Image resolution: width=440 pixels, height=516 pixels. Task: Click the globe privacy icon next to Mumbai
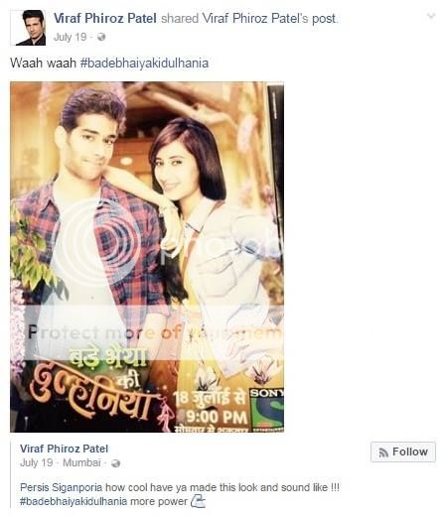point(116,463)
